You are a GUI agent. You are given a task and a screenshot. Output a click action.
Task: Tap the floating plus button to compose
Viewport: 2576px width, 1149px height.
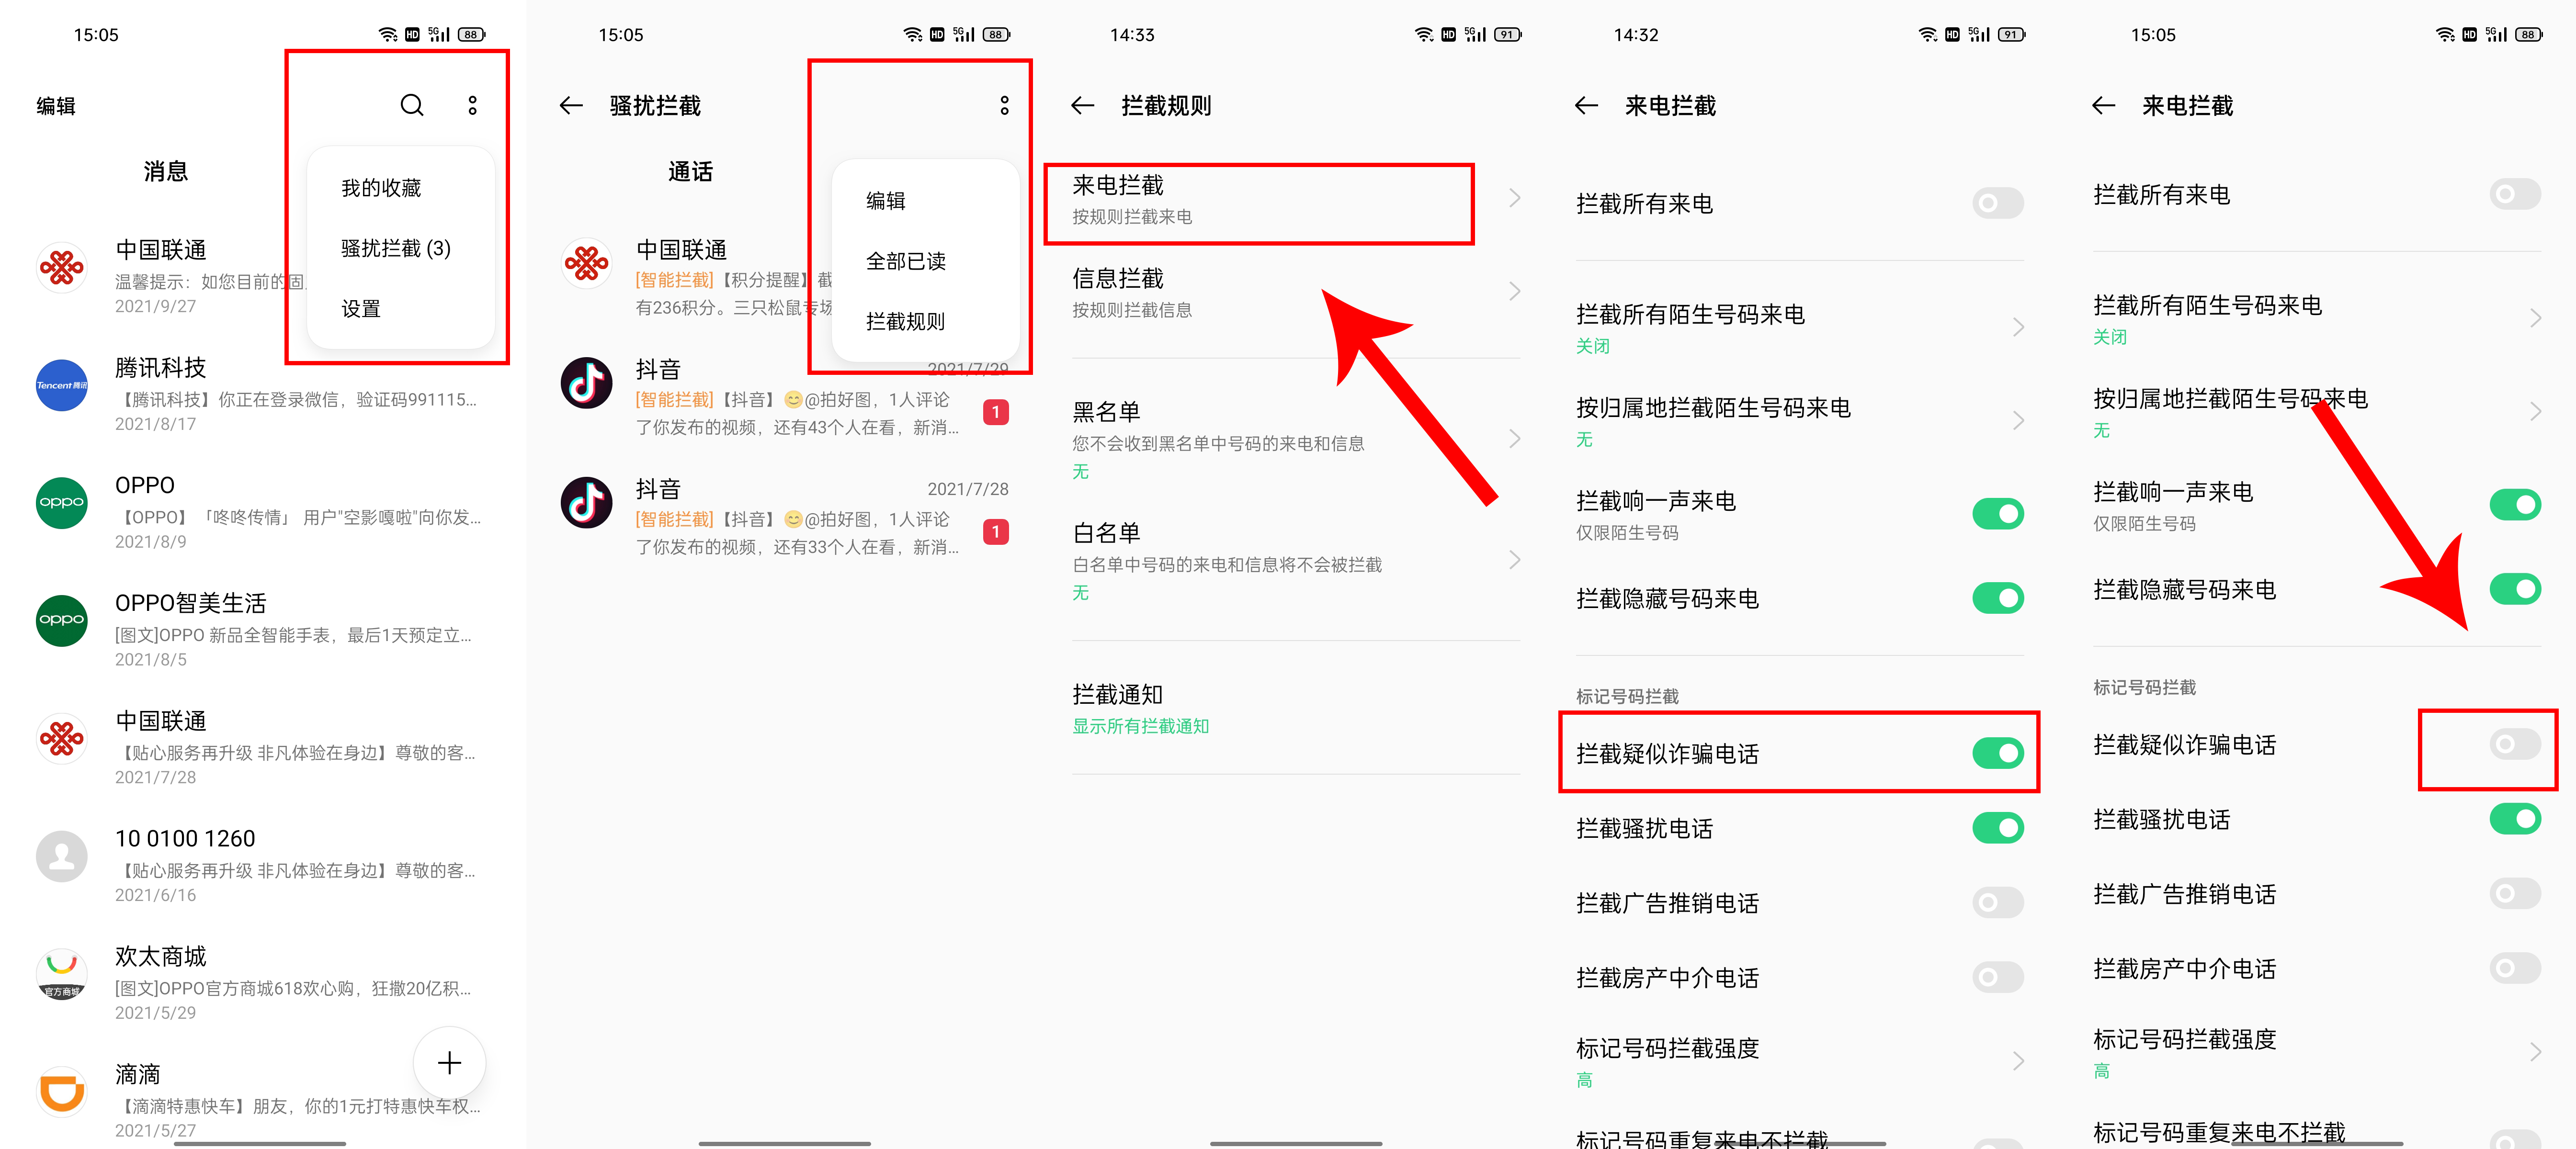(449, 1063)
